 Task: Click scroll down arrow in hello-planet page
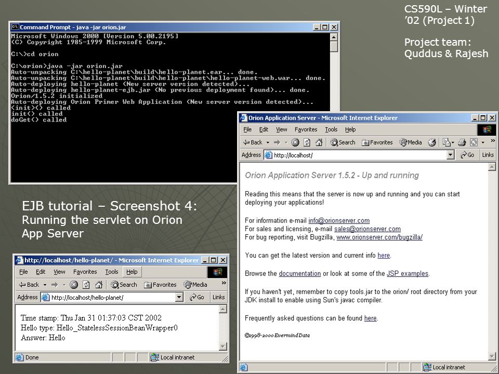click(x=223, y=346)
